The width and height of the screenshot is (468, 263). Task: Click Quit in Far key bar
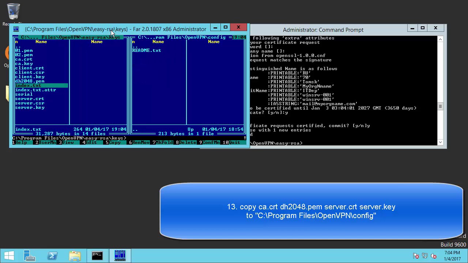[x=235, y=142]
